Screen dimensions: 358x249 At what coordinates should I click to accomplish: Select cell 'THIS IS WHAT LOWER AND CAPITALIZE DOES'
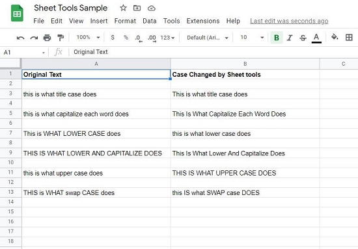click(x=96, y=153)
